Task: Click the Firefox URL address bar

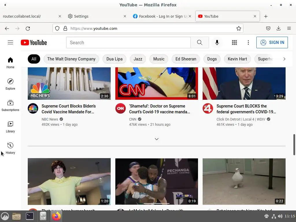Action: pos(148,29)
